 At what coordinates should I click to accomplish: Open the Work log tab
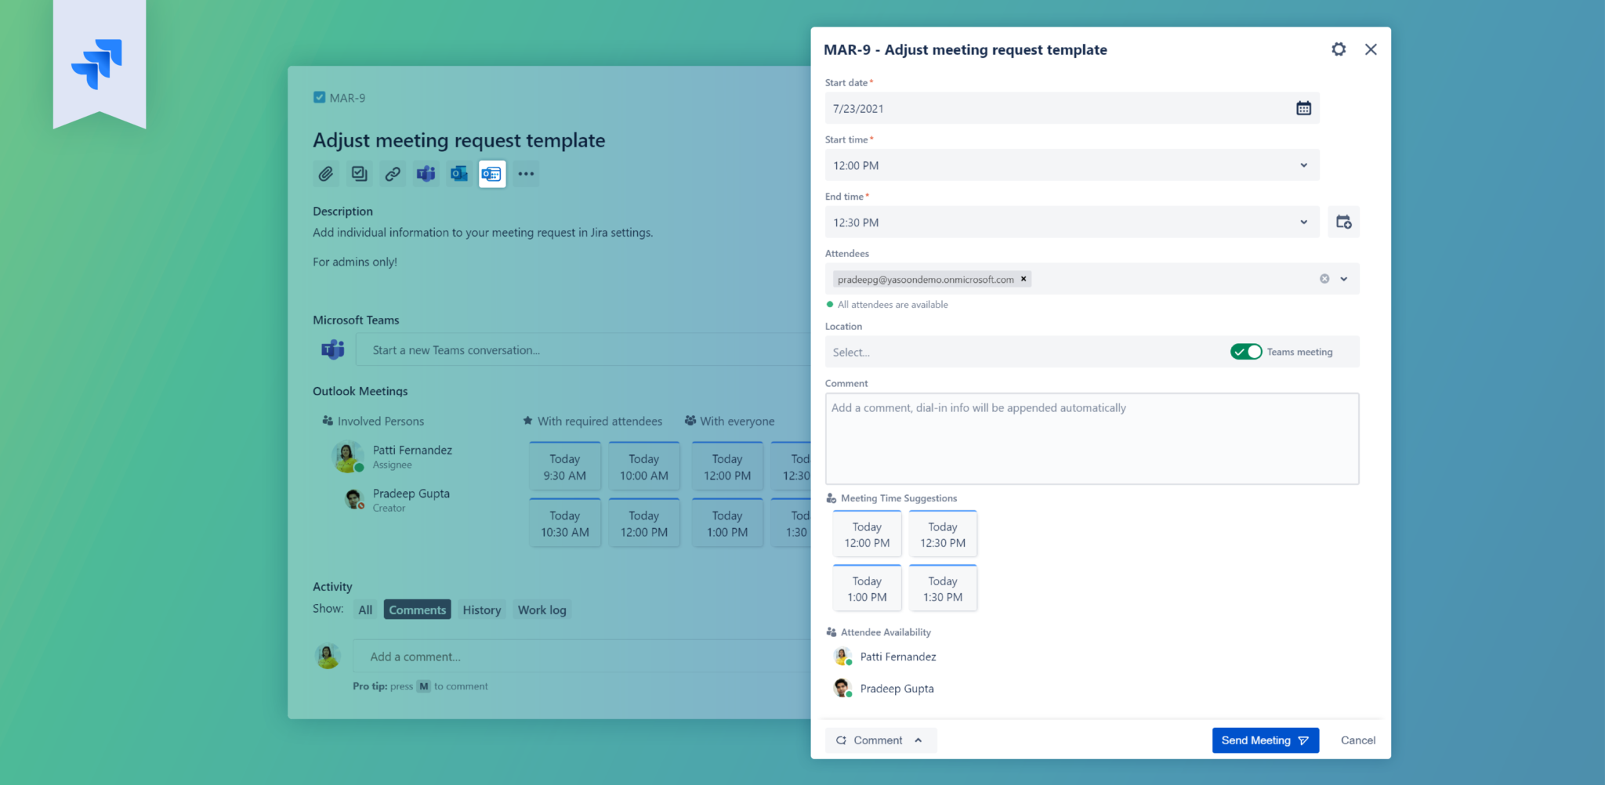542,610
